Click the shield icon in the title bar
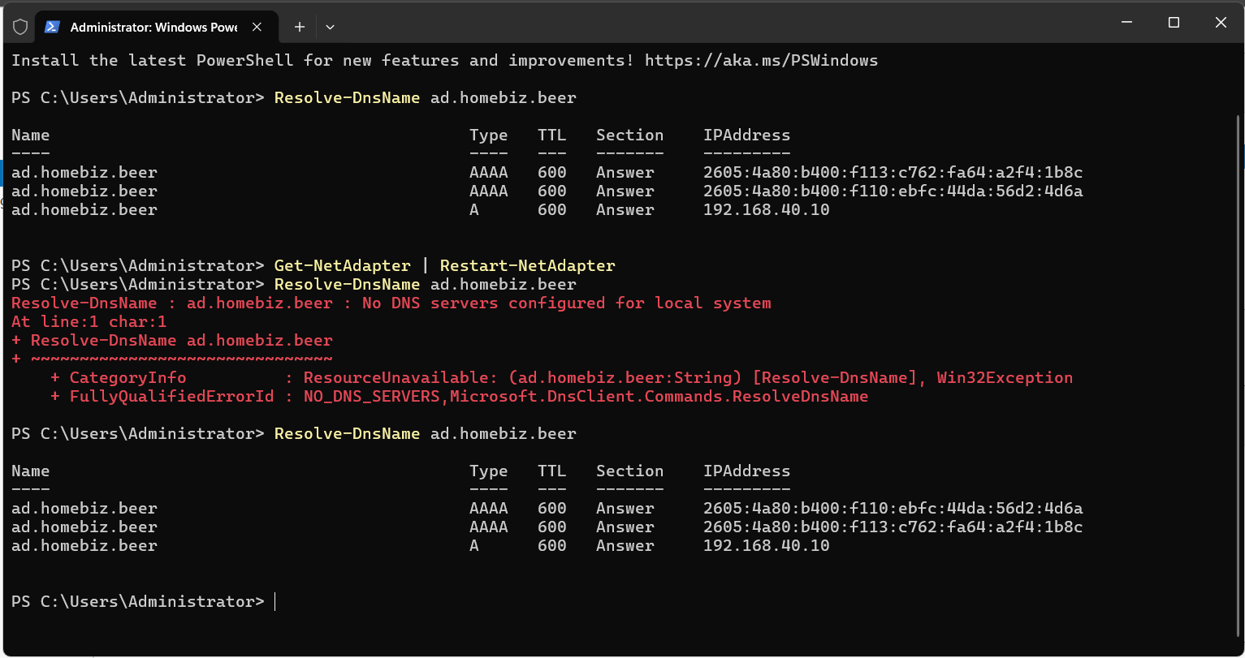Viewport: 1245px width, 658px height. point(20,26)
